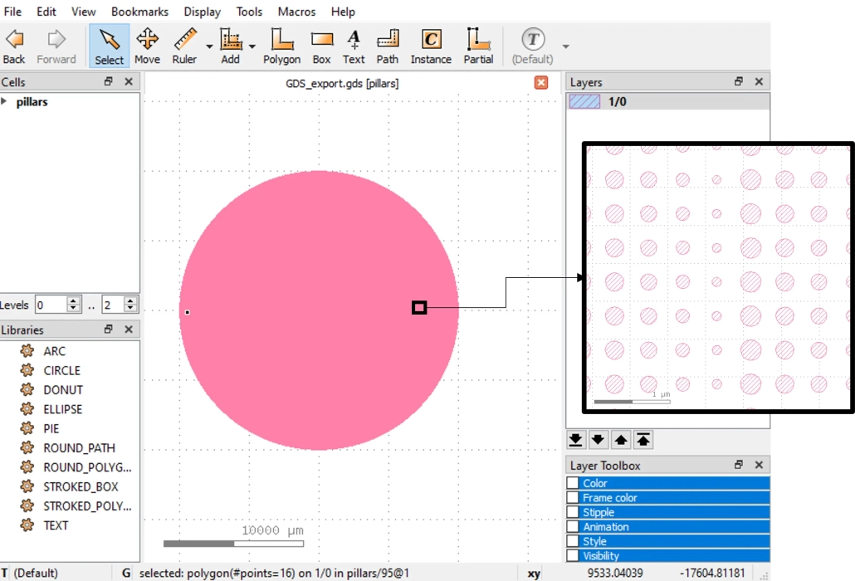The width and height of the screenshot is (855, 581).
Task: Go Back to previous view
Action: click(x=14, y=46)
